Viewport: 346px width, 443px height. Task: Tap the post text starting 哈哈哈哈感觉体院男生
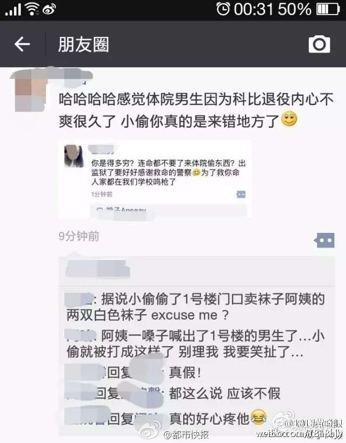[x=196, y=110]
